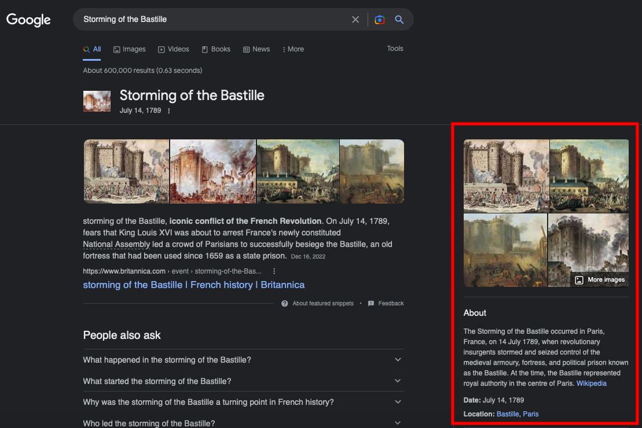Viewport: 642px width, 428px height.
Task: Clear the search box with the X icon
Action: pyautogui.click(x=355, y=19)
